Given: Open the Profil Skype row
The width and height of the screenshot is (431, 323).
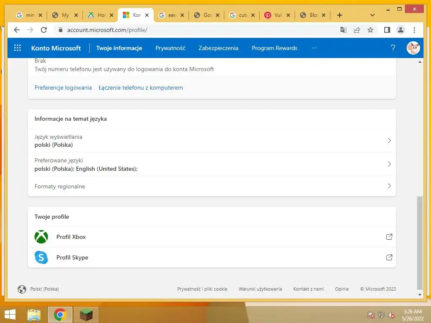Looking at the screenshot, I should [212, 257].
